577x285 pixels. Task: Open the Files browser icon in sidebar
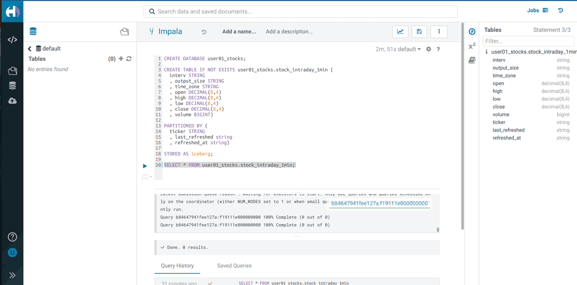click(x=12, y=71)
